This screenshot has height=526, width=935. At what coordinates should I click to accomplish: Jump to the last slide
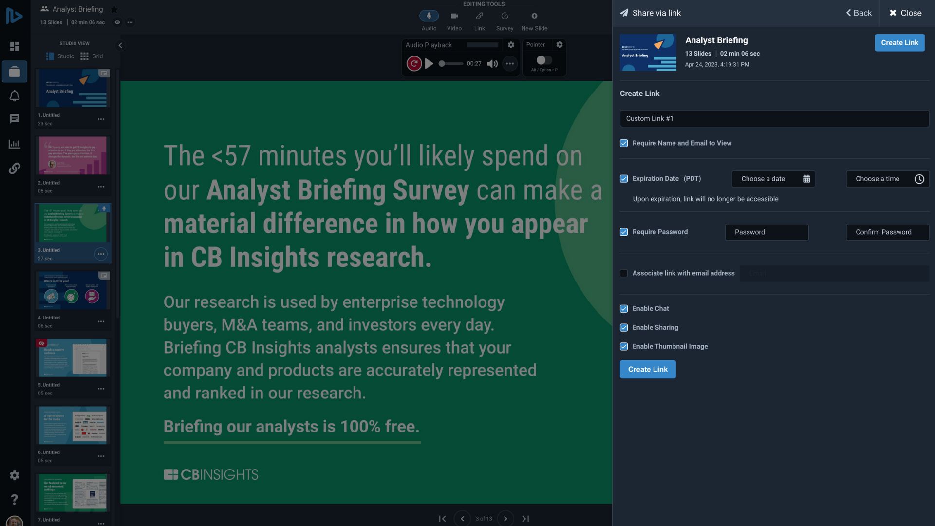point(525,519)
